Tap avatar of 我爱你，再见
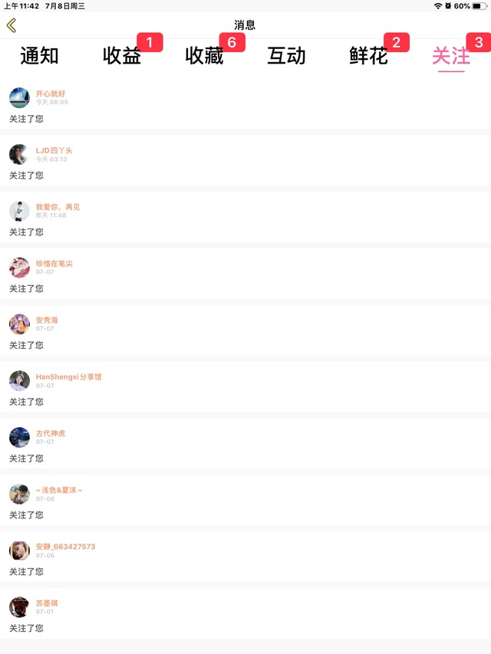Image resolution: width=491 pixels, height=654 pixels. tap(19, 211)
